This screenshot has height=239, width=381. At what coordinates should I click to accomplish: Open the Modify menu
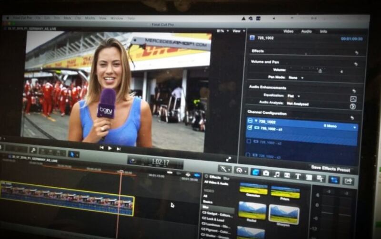click(x=90, y=18)
